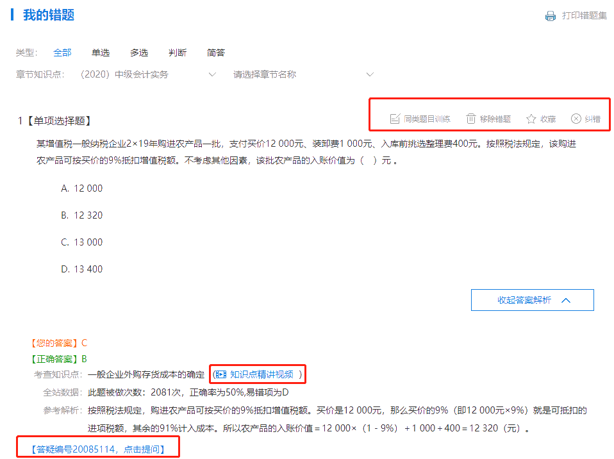
Task: Select the 判断 filter tab
Action: (x=178, y=52)
